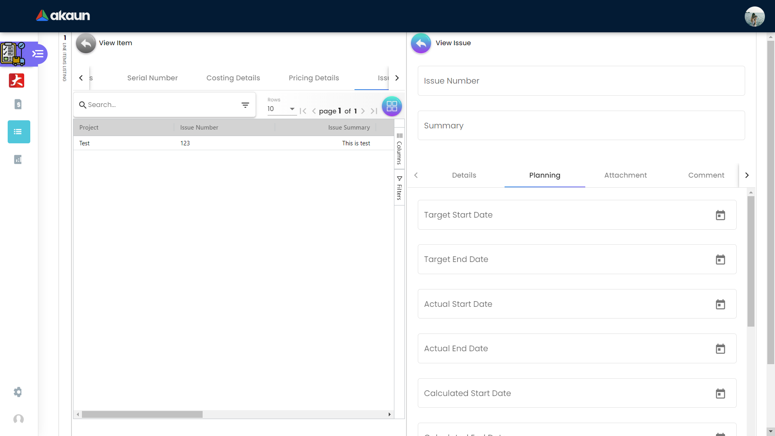Click the table horizontal scrollbar thumb
The width and height of the screenshot is (775, 436).
[x=142, y=415]
